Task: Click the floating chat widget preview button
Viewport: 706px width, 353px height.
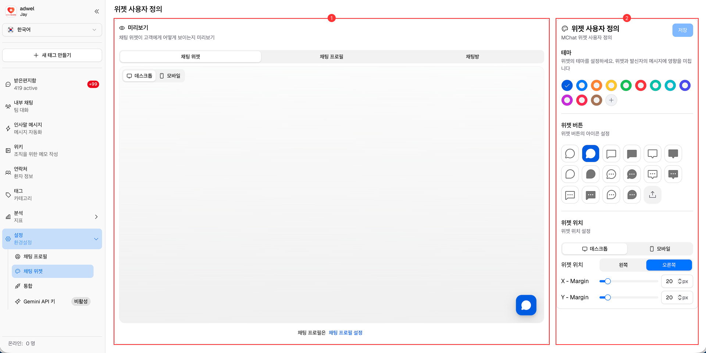Action: [x=526, y=305]
